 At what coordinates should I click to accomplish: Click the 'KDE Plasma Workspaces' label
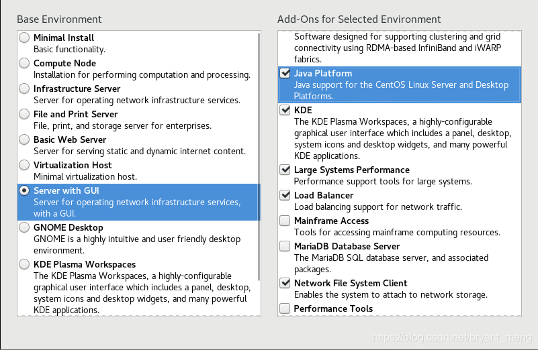point(85,264)
